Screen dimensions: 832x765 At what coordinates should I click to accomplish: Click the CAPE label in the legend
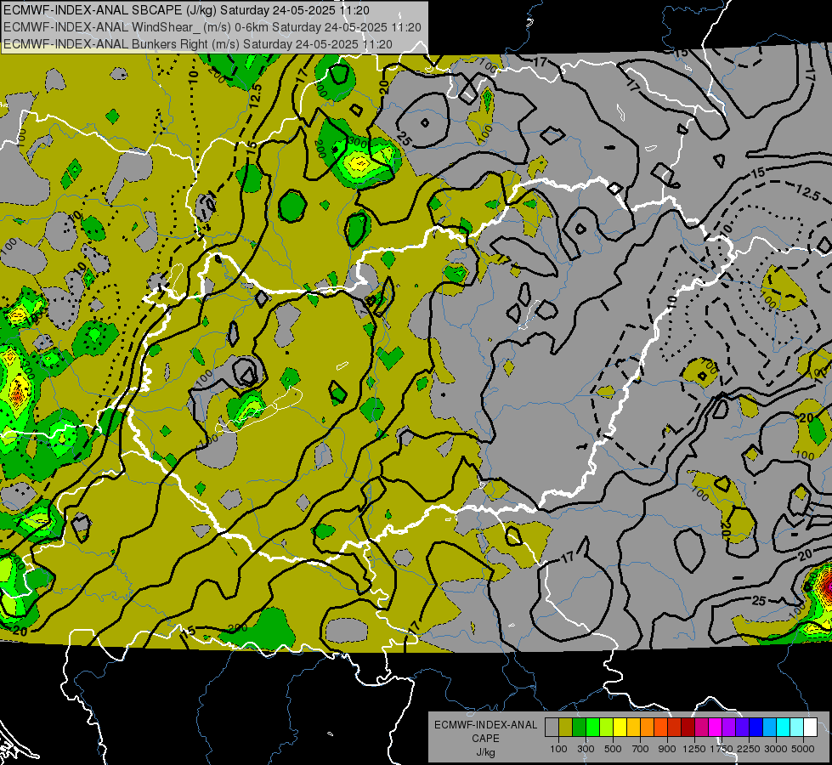pos(485,739)
